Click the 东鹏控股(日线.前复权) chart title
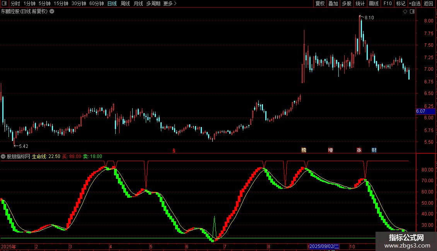The width and height of the screenshot is (437, 251). coord(24,12)
